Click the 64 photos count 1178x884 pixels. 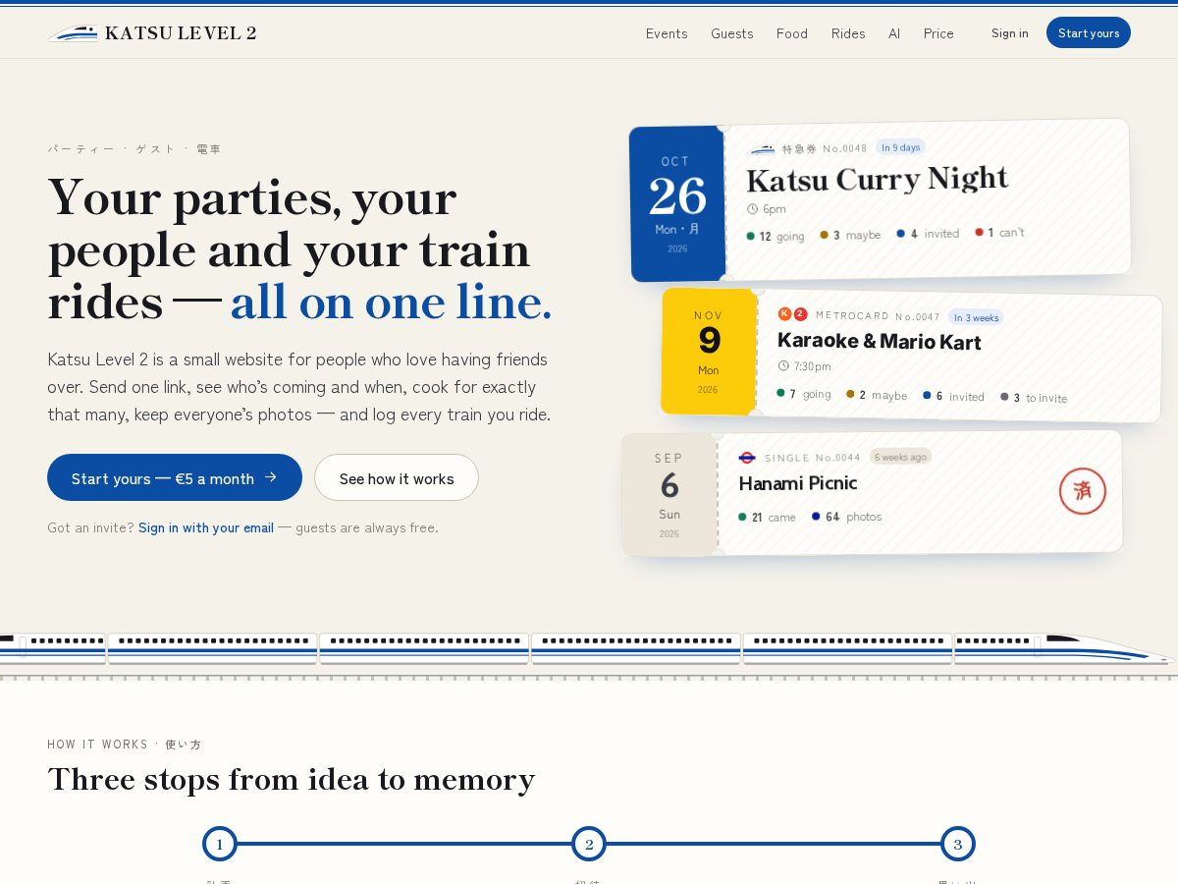coord(846,517)
